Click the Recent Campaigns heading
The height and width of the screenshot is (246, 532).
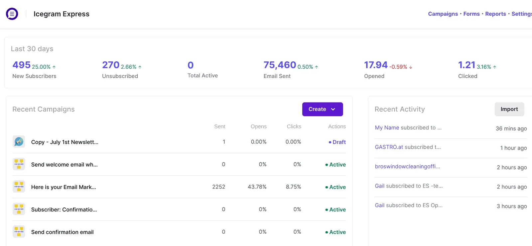[44, 109]
